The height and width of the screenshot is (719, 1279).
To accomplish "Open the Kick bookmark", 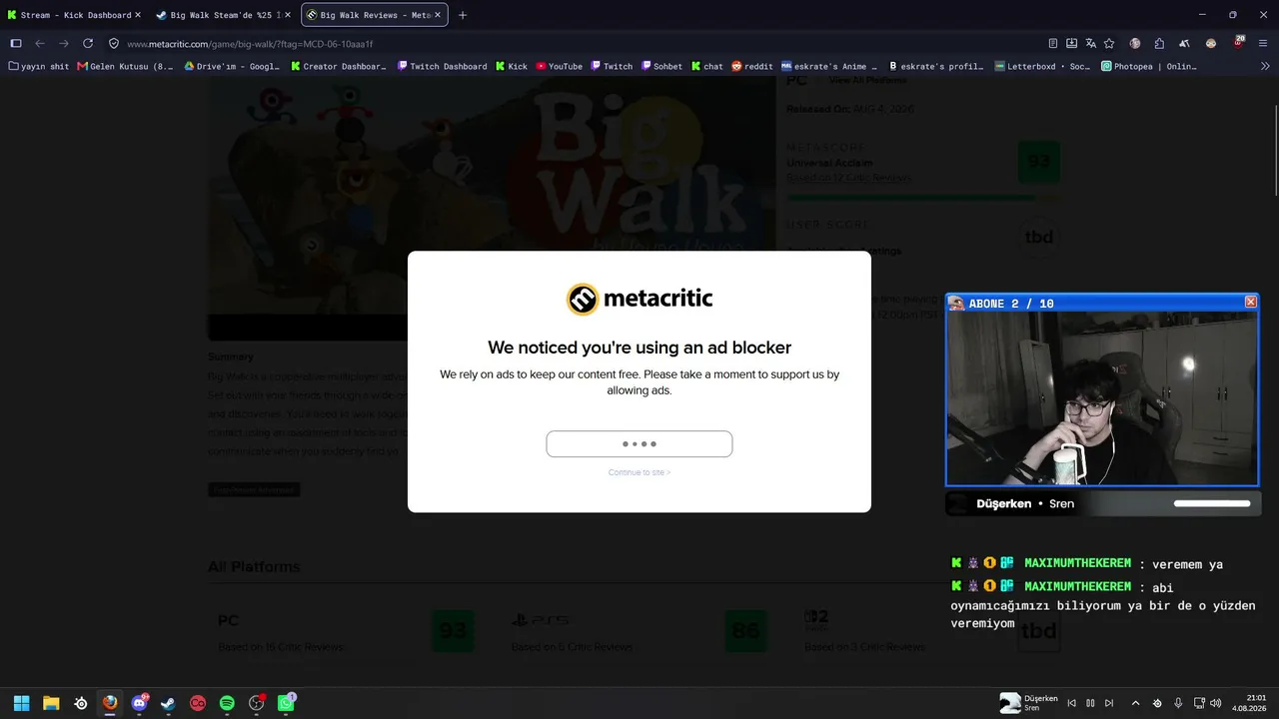I will [512, 67].
